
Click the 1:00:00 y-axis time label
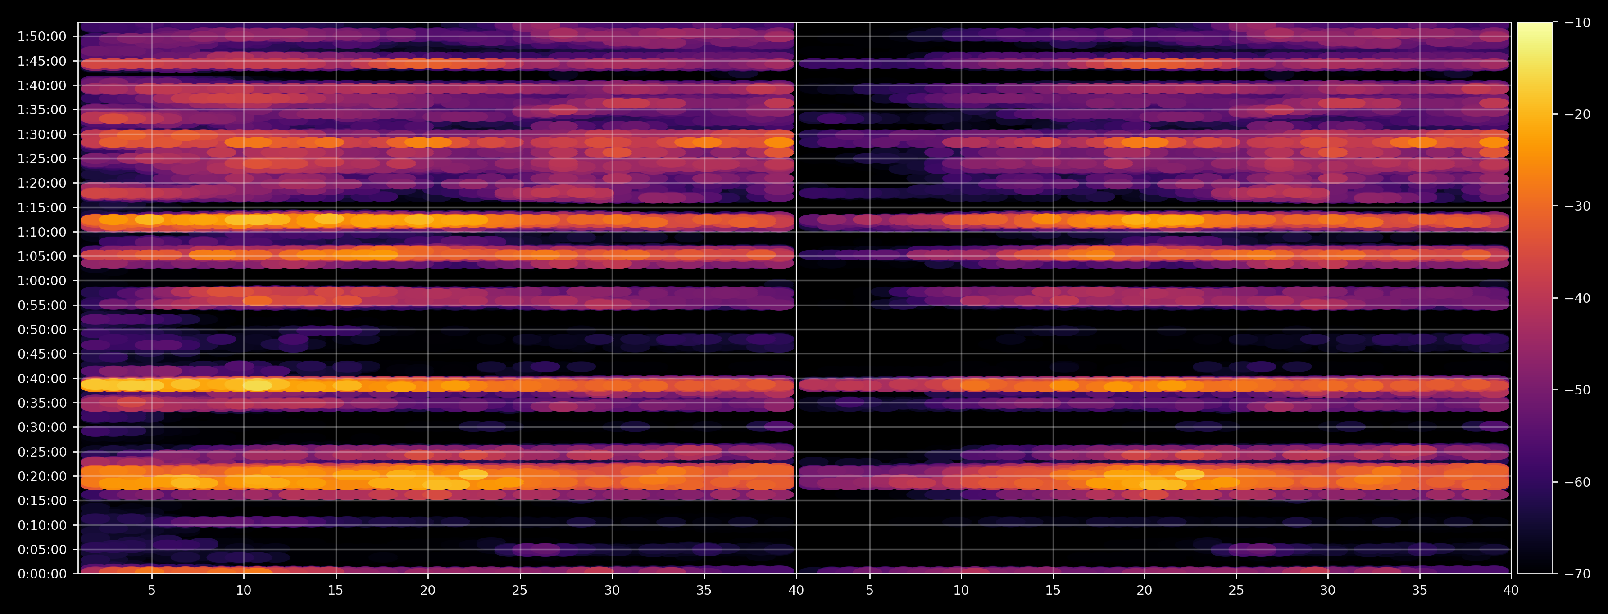42,281
